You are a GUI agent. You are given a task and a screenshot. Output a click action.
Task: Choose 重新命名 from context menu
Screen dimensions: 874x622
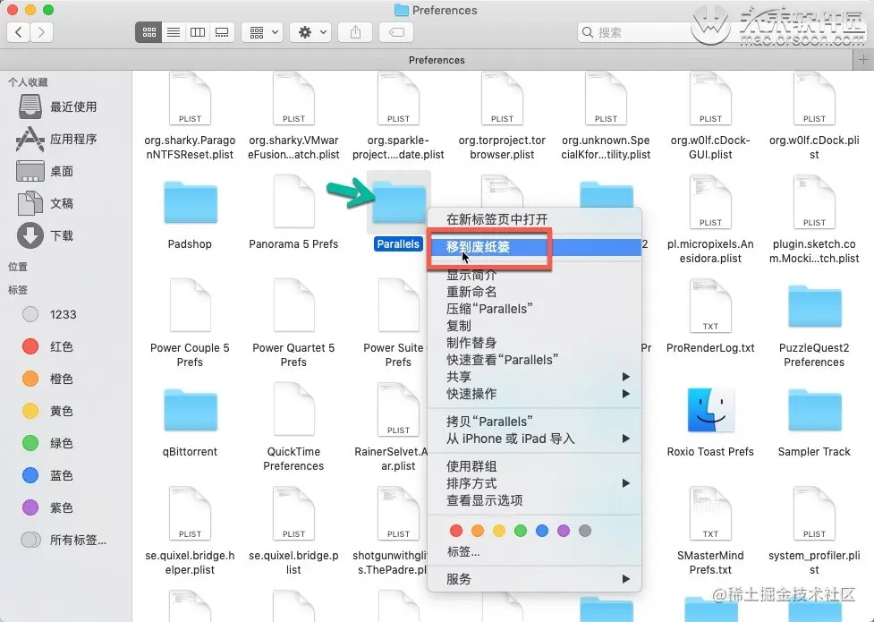point(535,292)
